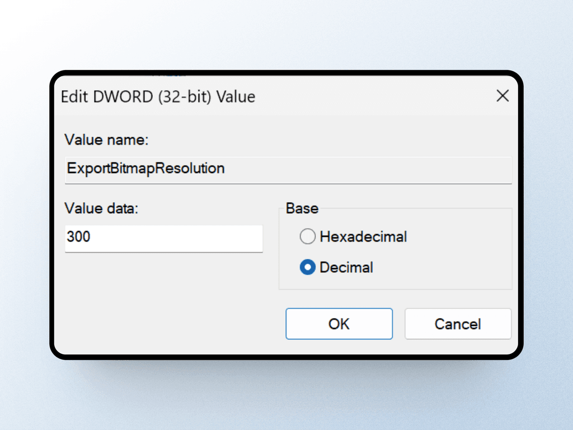
Task: Click the Hexadecimal label text
Action: pyautogui.click(x=363, y=236)
